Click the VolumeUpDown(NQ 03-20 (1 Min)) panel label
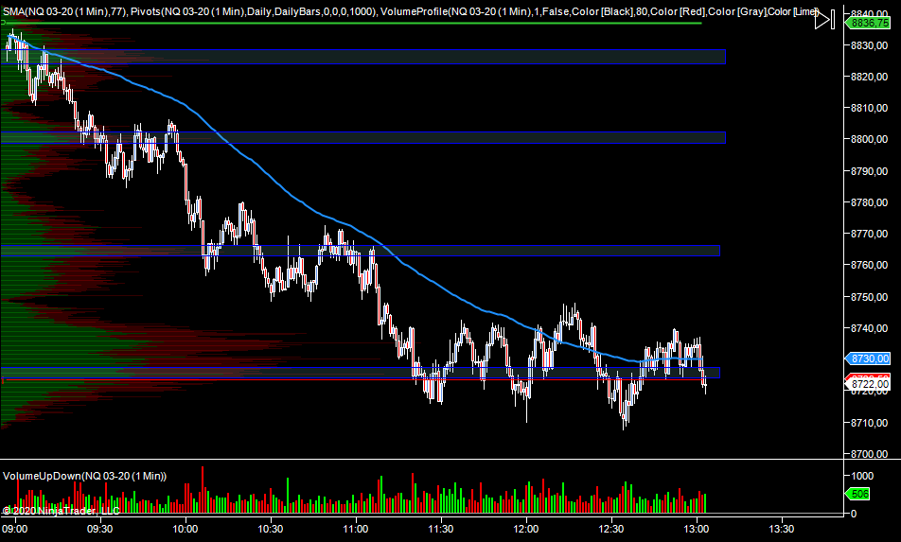This screenshot has width=901, height=542. point(84,475)
